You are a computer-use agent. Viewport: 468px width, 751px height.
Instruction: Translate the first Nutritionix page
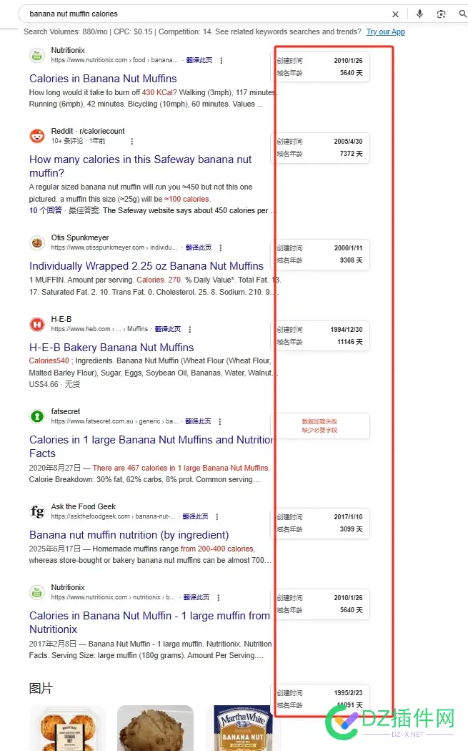click(199, 60)
